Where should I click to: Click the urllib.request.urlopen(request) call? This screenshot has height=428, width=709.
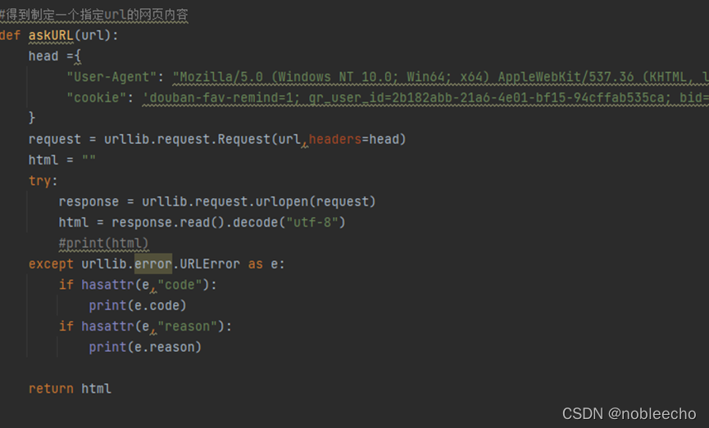click(x=259, y=201)
